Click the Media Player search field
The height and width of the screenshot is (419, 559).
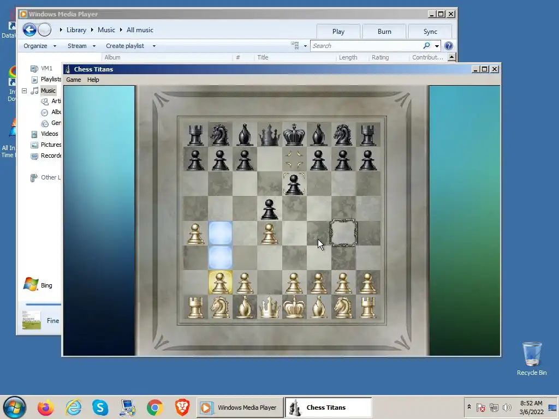coord(366,46)
